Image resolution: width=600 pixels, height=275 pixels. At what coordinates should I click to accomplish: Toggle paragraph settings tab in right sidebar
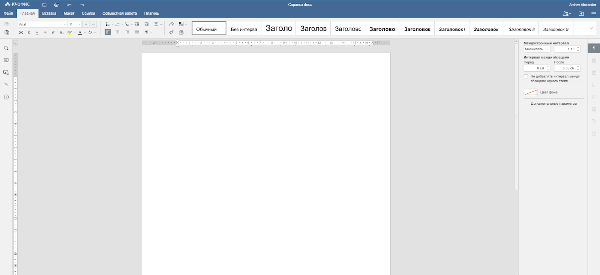[594, 48]
